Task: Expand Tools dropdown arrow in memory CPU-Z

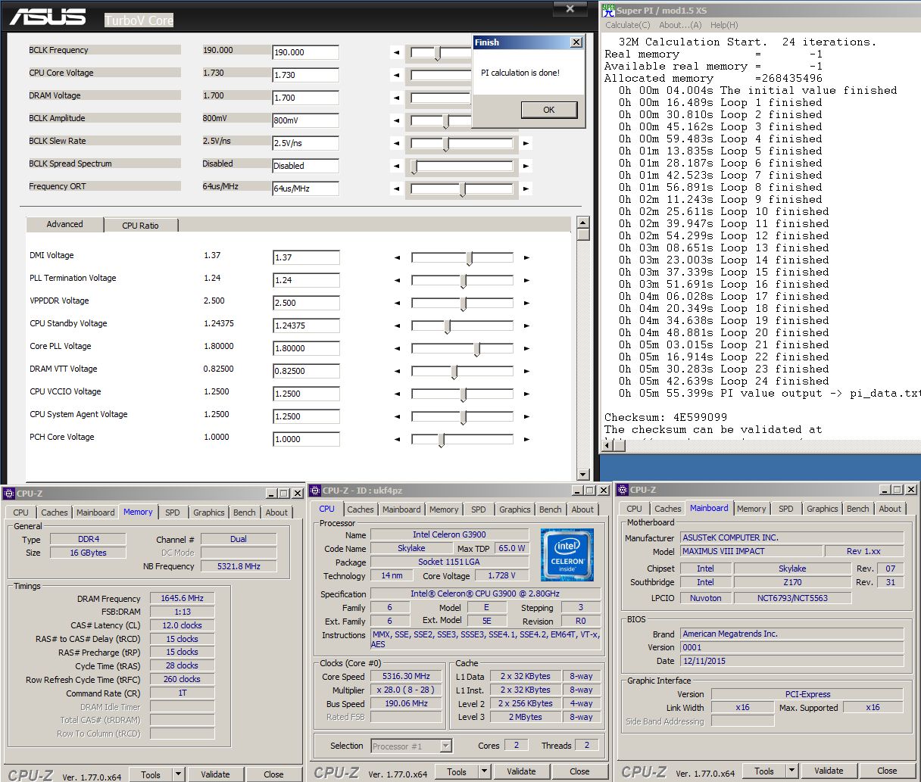Action: pos(179,774)
